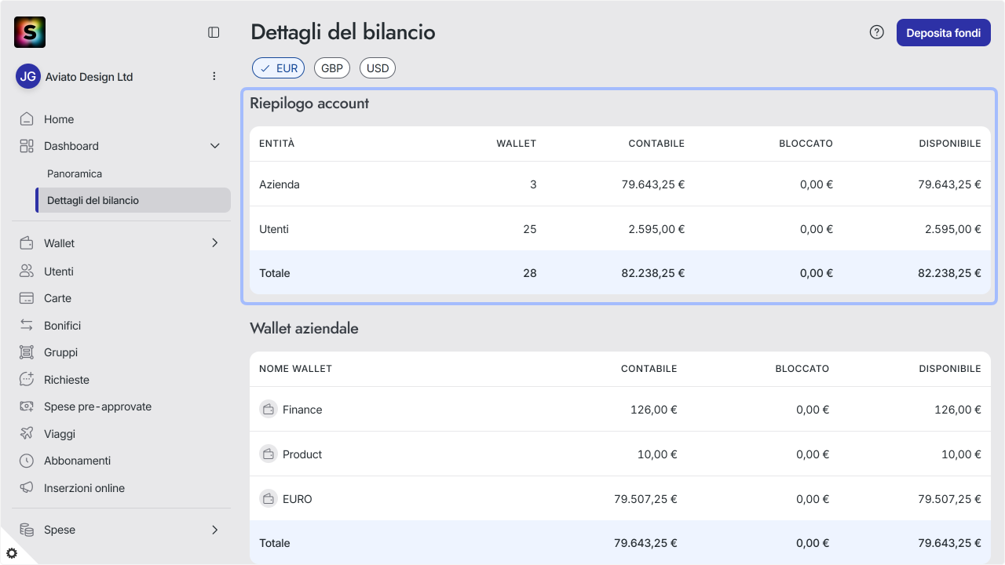Click the Utenti contabile value 2.595,00 €
Image resolution: width=1005 pixels, height=565 pixels.
point(656,229)
